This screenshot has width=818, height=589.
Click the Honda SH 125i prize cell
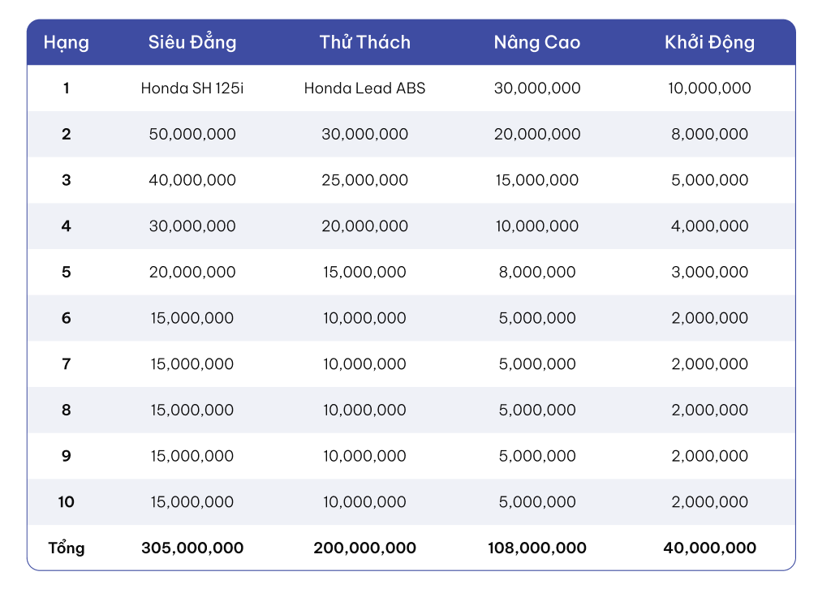click(192, 88)
